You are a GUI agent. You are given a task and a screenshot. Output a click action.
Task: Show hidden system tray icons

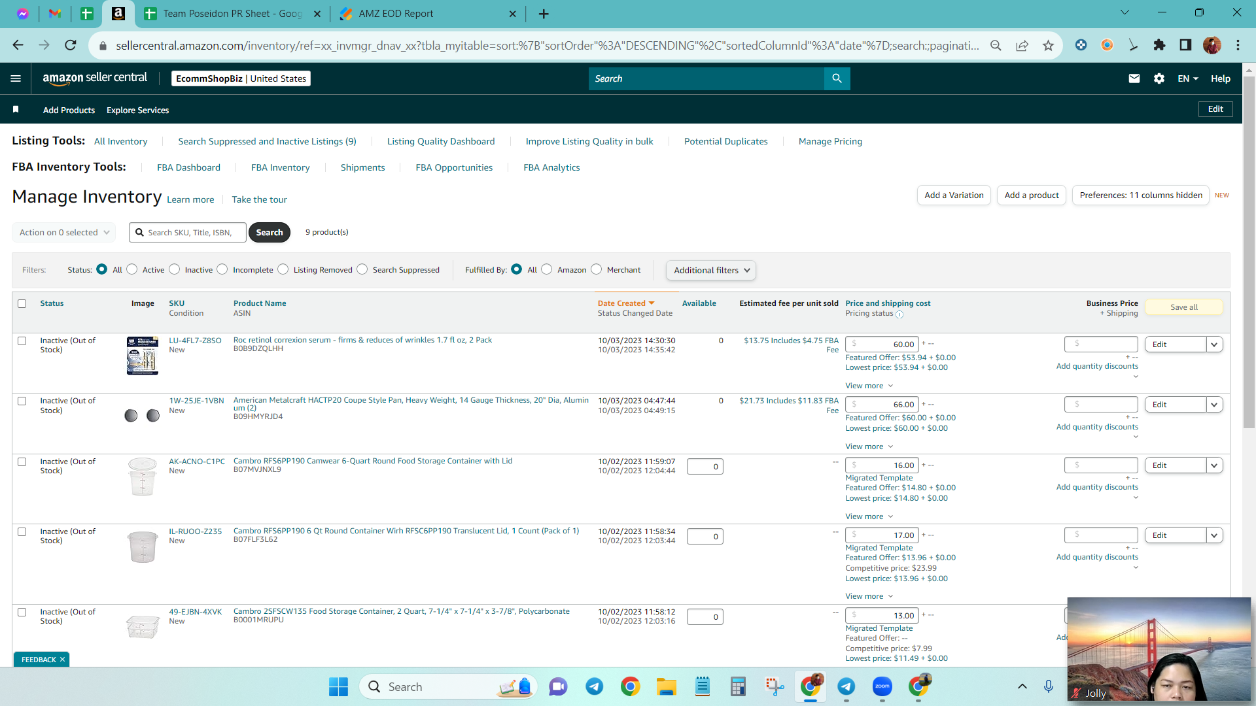tap(1022, 686)
